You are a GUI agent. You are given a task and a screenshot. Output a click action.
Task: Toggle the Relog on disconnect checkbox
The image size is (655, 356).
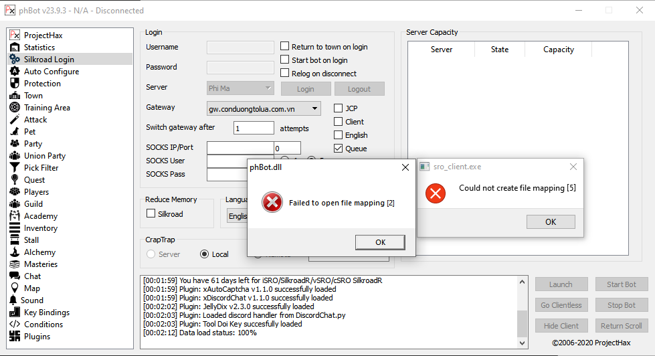pos(285,74)
